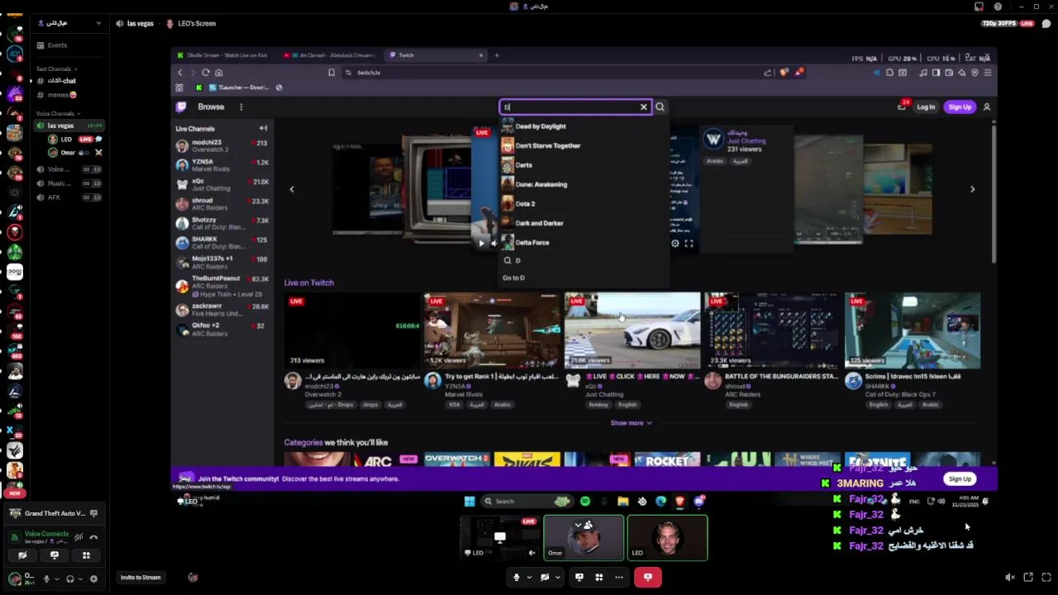
Task: Pop out the stream window
Action: 1028,577
